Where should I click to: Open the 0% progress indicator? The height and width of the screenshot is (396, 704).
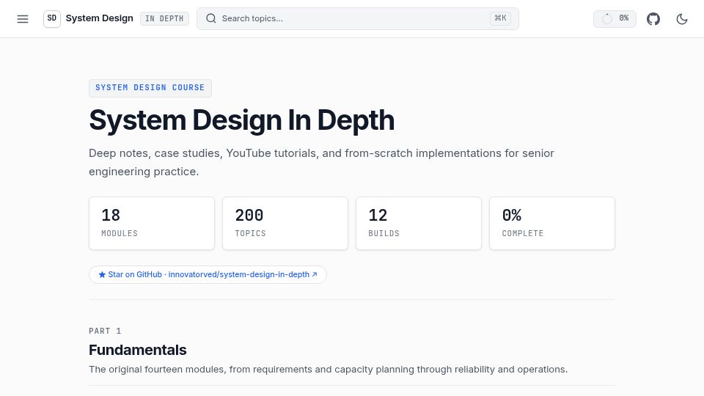point(615,19)
